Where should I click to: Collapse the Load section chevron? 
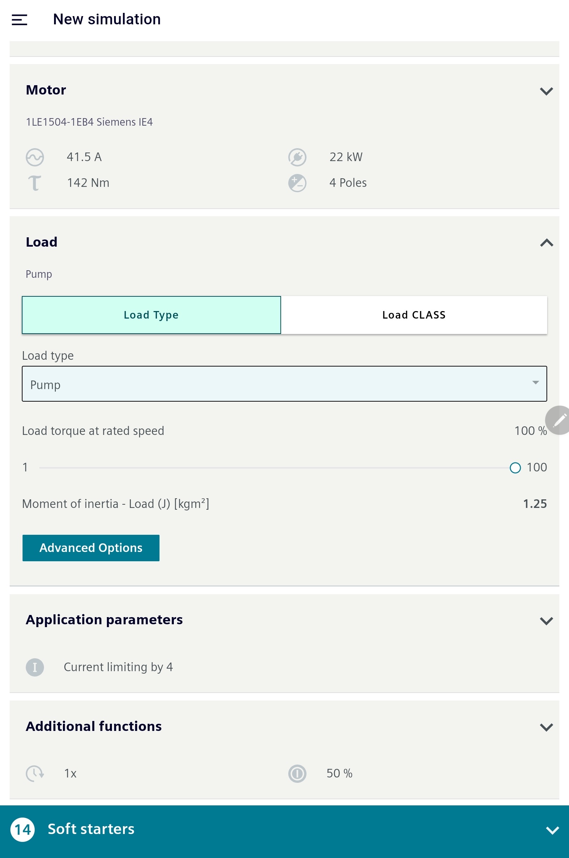click(546, 243)
